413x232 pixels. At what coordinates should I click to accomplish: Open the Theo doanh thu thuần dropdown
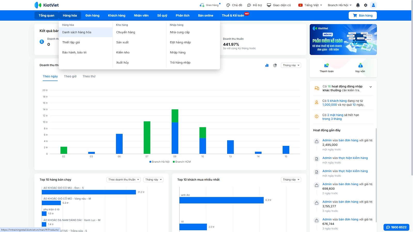coord(124,180)
